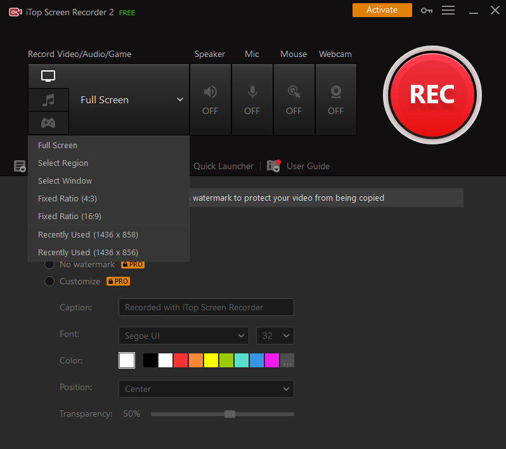Switch to audio-only music note mode
The width and height of the screenshot is (506, 449).
48,100
